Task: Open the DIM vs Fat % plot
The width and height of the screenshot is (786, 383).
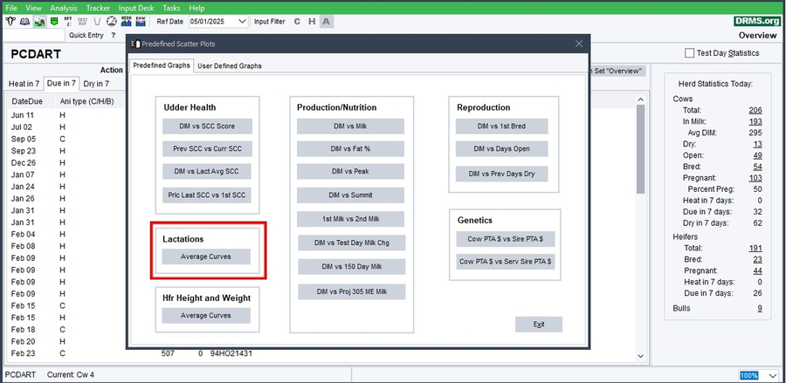Action: click(350, 148)
